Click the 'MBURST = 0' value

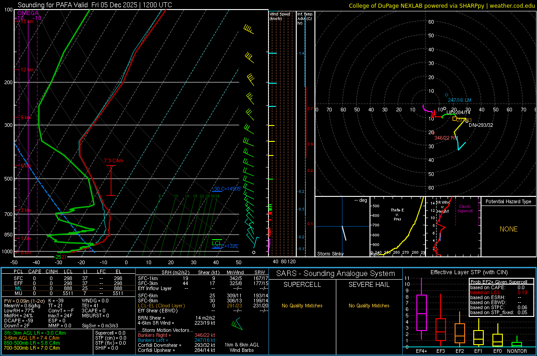click(x=96, y=316)
